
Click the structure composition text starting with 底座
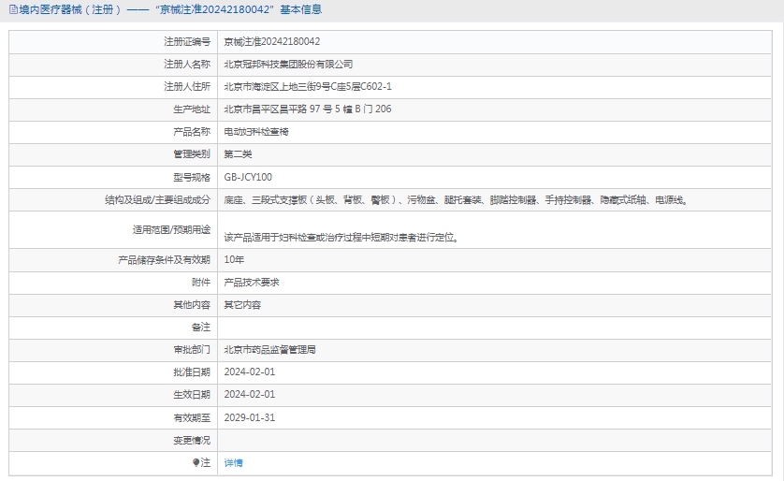[x=457, y=199]
